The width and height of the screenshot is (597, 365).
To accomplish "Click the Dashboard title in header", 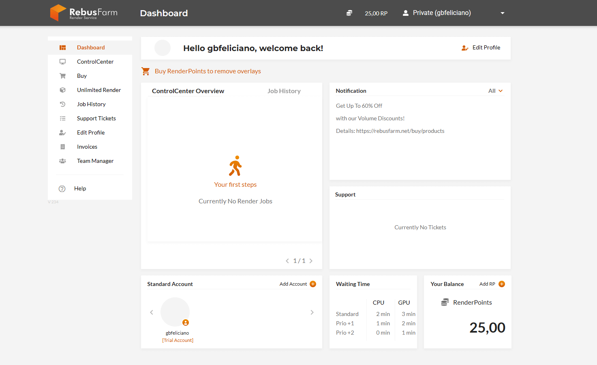I will pyautogui.click(x=164, y=13).
